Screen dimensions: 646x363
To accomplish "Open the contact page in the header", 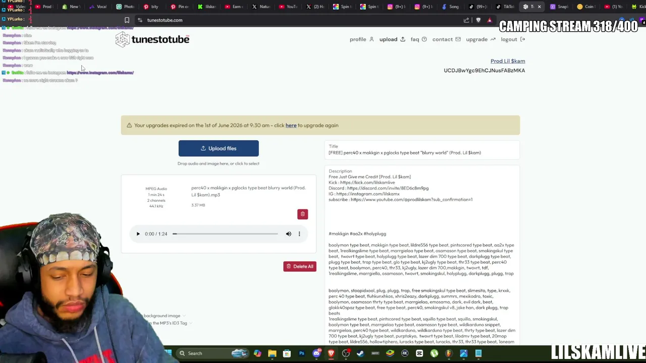I will click(x=446, y=39).
